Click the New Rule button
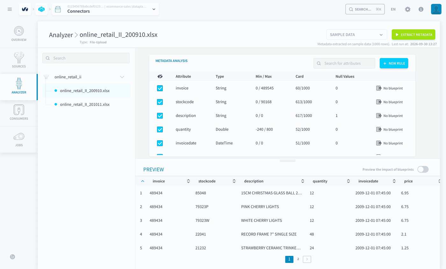 coord(394,63)
